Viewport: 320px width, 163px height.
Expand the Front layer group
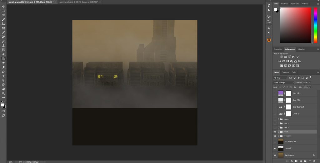tap(279, 119)
